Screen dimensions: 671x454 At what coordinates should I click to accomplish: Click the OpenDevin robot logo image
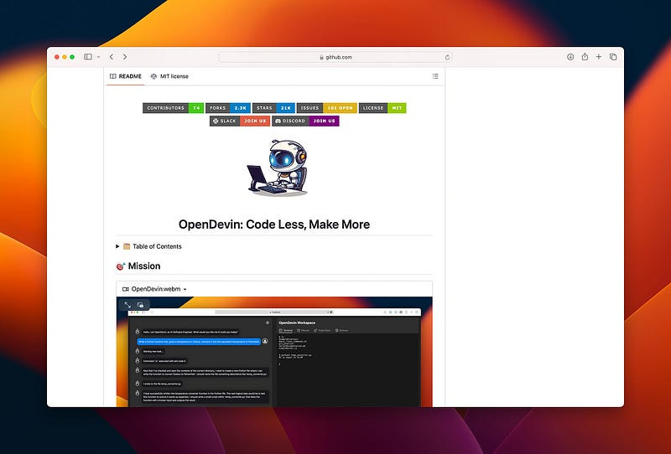coord(278,168)
